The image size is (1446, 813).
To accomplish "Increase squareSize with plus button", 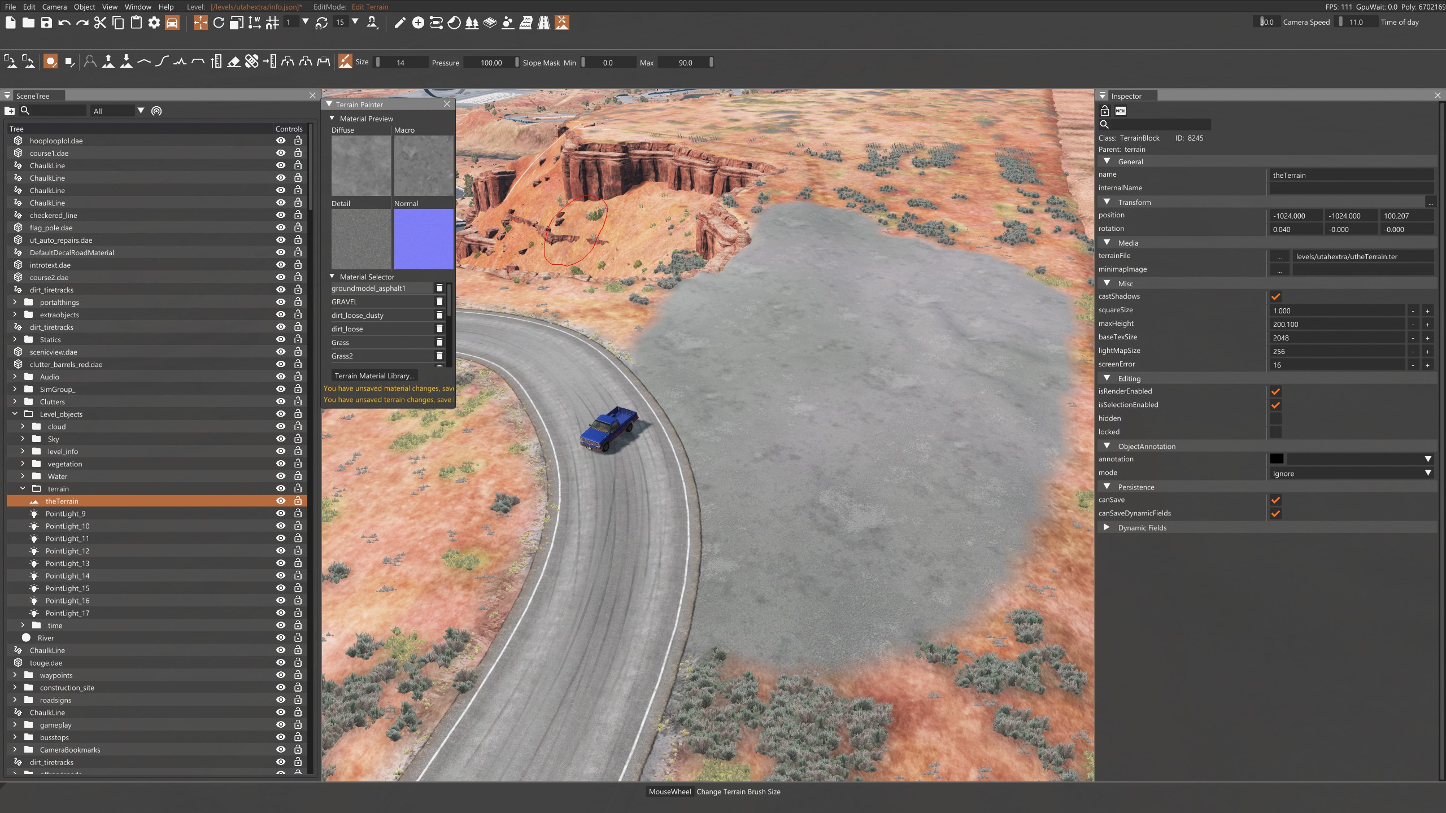I will (1427, 311).
